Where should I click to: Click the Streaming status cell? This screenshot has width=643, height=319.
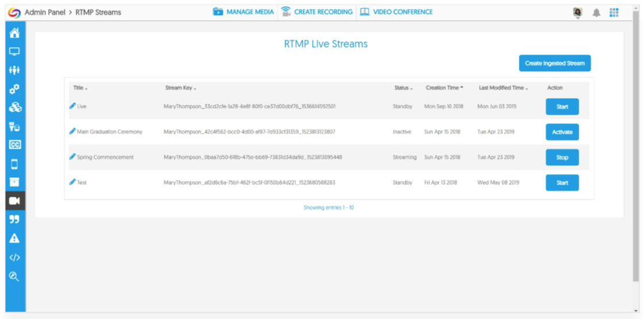point(405,157)
